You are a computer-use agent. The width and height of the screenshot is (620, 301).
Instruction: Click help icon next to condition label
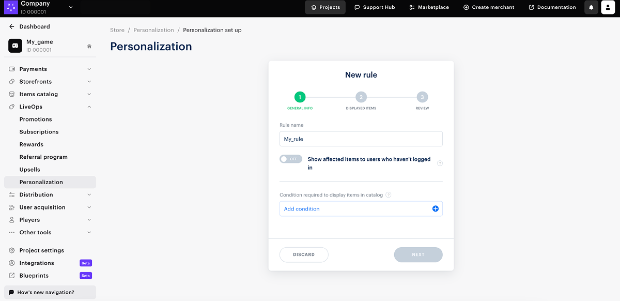389,195
